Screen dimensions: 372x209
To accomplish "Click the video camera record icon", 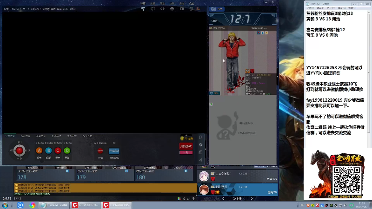I will pyautogui.click(x=182, y=9).
